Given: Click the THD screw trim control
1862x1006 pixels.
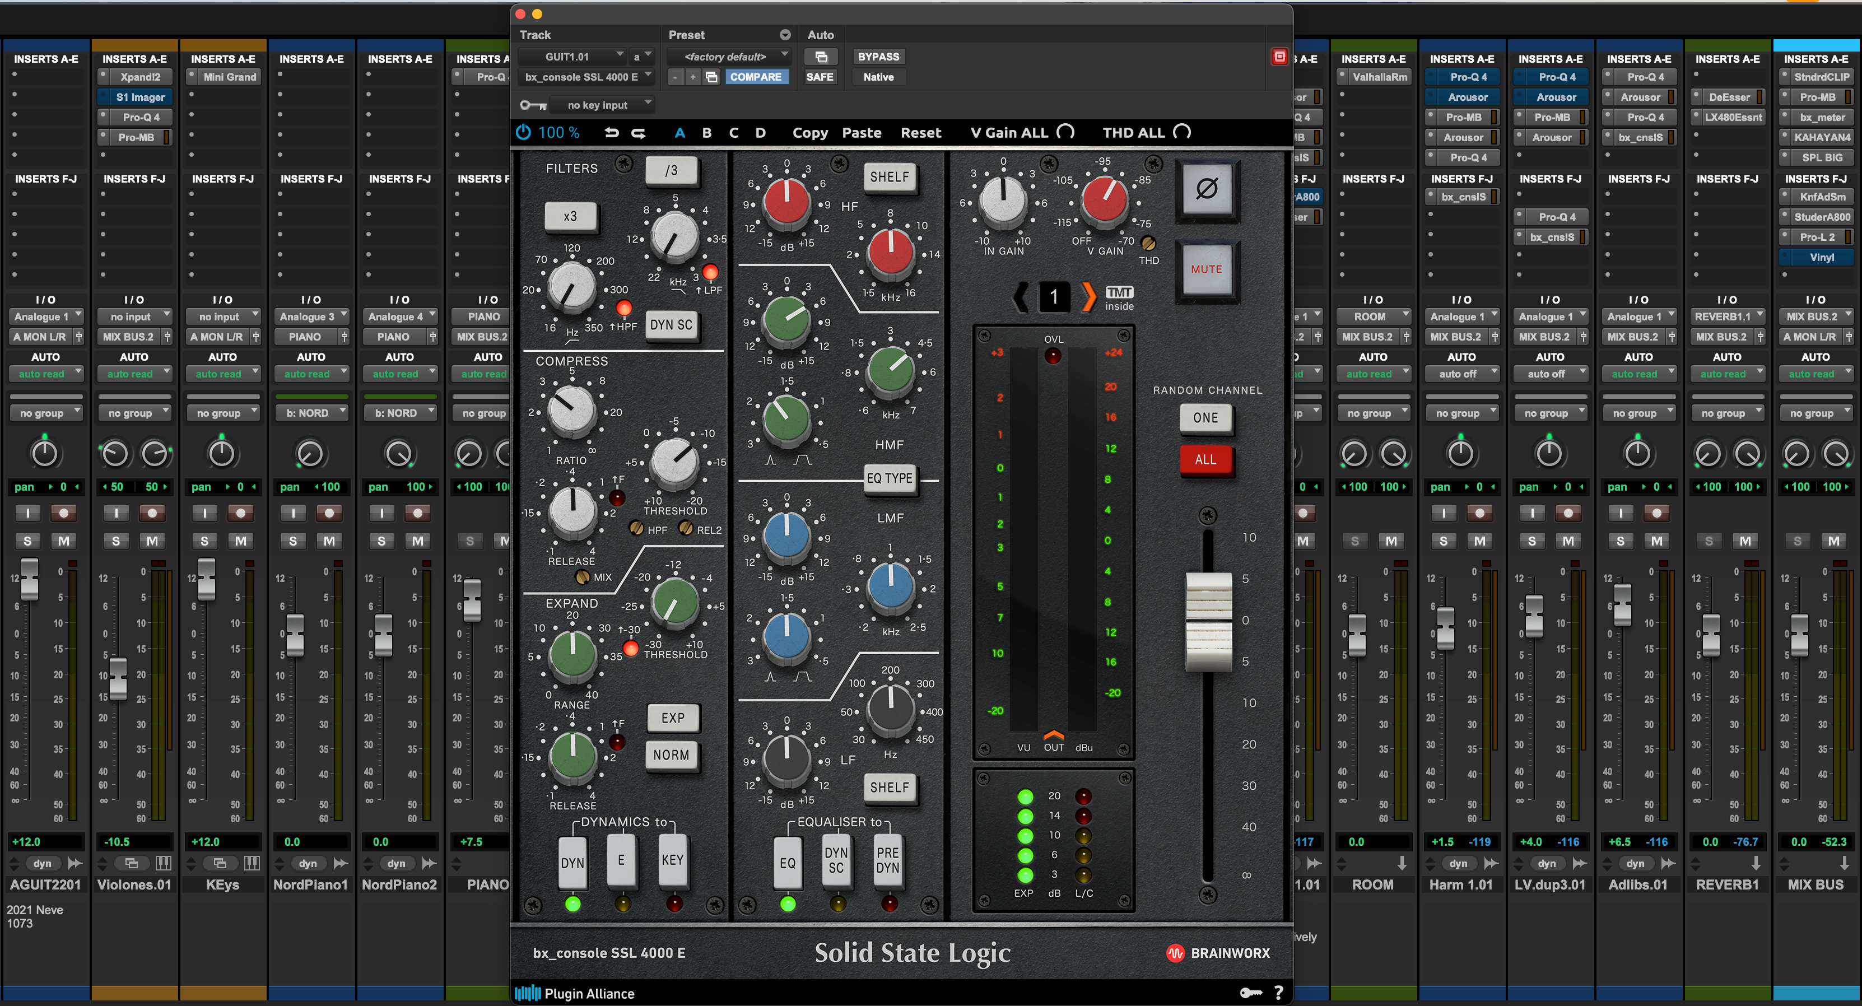Looking at the screenshot, I should point(1148,244).
